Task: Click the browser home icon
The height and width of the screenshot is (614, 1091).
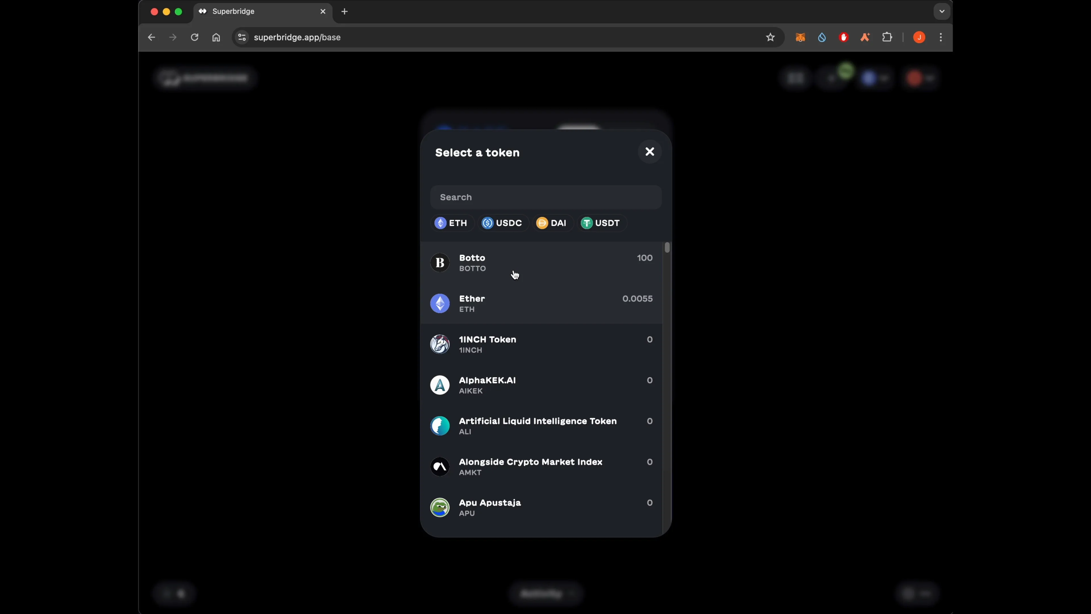Action: tap(216, 37)
